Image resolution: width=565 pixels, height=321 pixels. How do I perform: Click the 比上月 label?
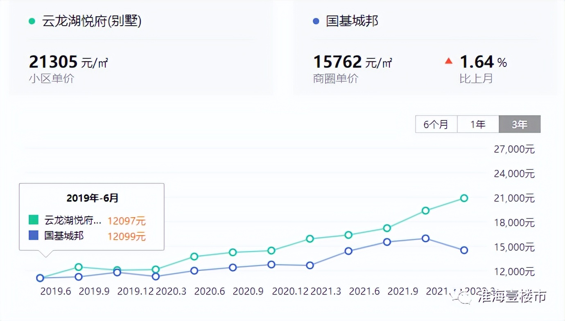476,78
